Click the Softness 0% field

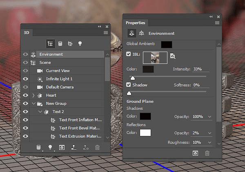click(201, 85)
